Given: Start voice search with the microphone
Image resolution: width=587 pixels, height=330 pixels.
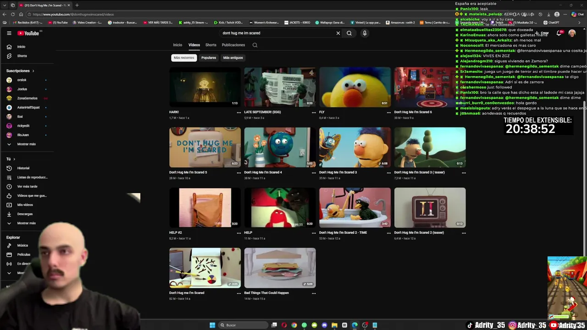Looking at the screenshot, I should pos(365,33).
